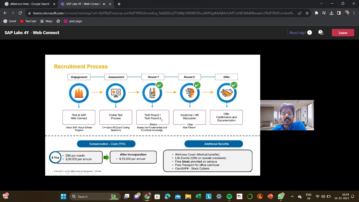Screen dimensions: 359x202
Task: Show hidden system tray icons
Action: tap(292, 196)
